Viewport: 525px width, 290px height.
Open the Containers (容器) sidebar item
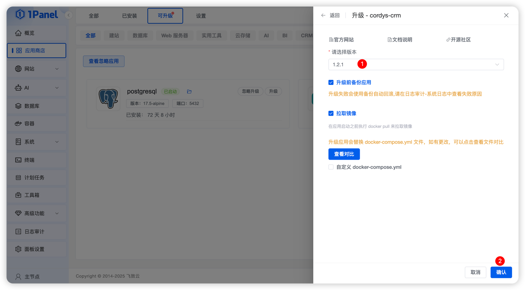click(x=29, y=124)
